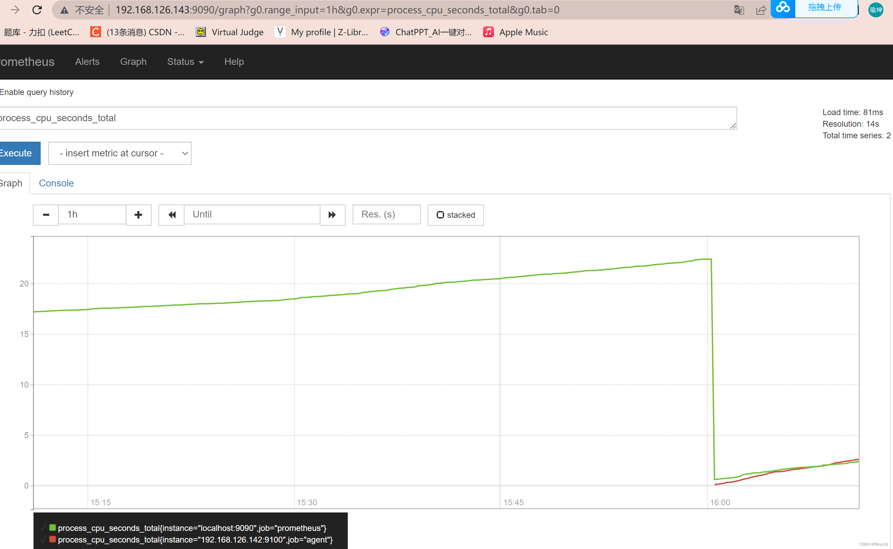Image resolution: width=893 pixels, height=549 pixels.
Task: Open the LeetCode 题库 bookmark
Action: 41,32
